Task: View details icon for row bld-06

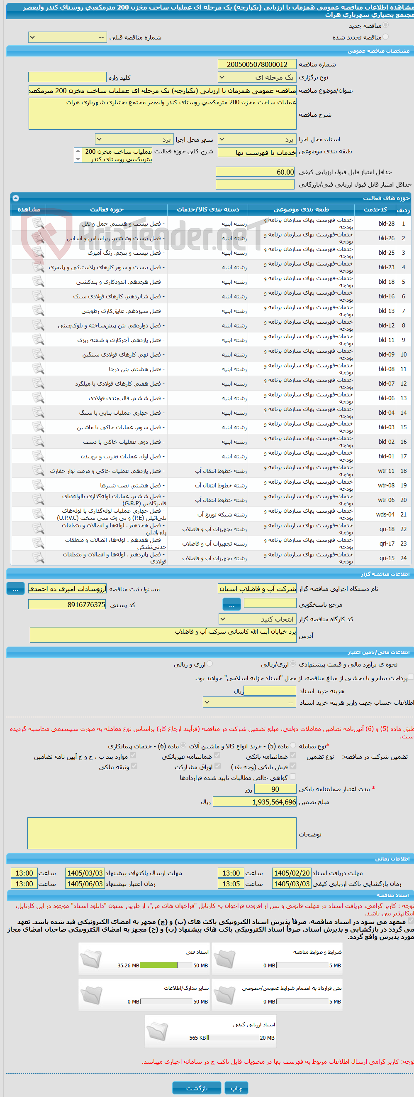Action: [38, 398]
